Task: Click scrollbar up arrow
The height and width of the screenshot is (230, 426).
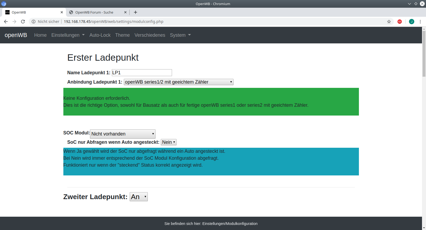Action: point(424,29)
